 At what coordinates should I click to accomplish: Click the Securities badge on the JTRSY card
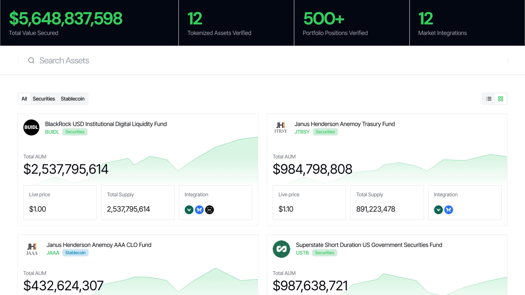tap(325, 132)
